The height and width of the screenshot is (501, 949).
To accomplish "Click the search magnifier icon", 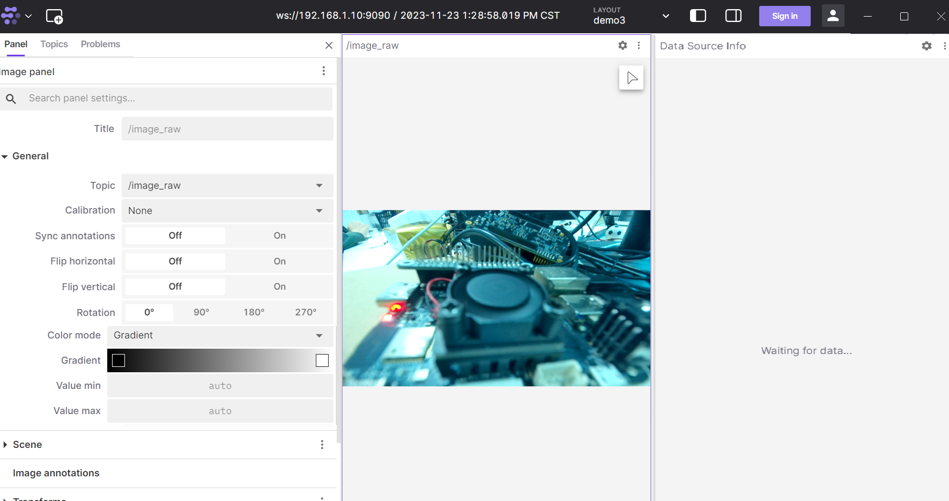I will (11, 99).
